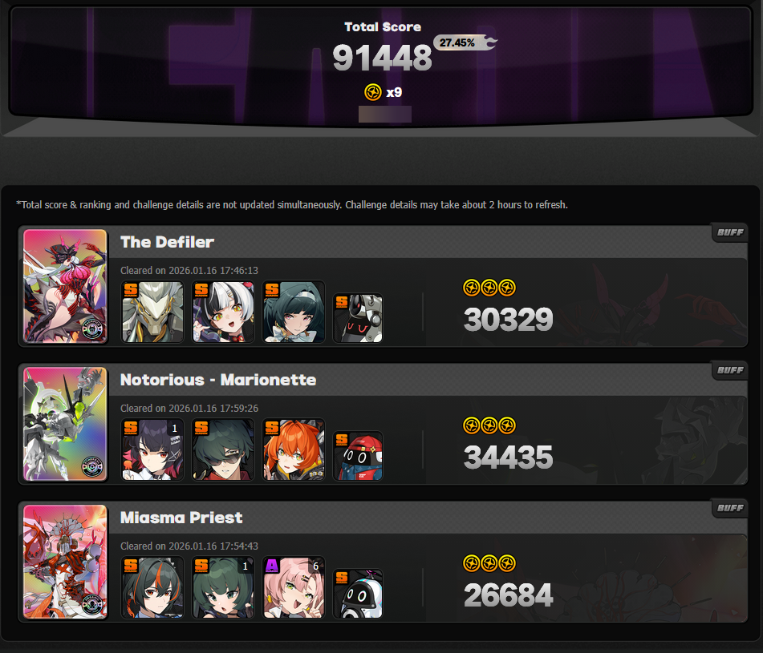Select the dark-haired agent marked 1 in Marionette team
This screenshot has height=653, width=763.
152,450
